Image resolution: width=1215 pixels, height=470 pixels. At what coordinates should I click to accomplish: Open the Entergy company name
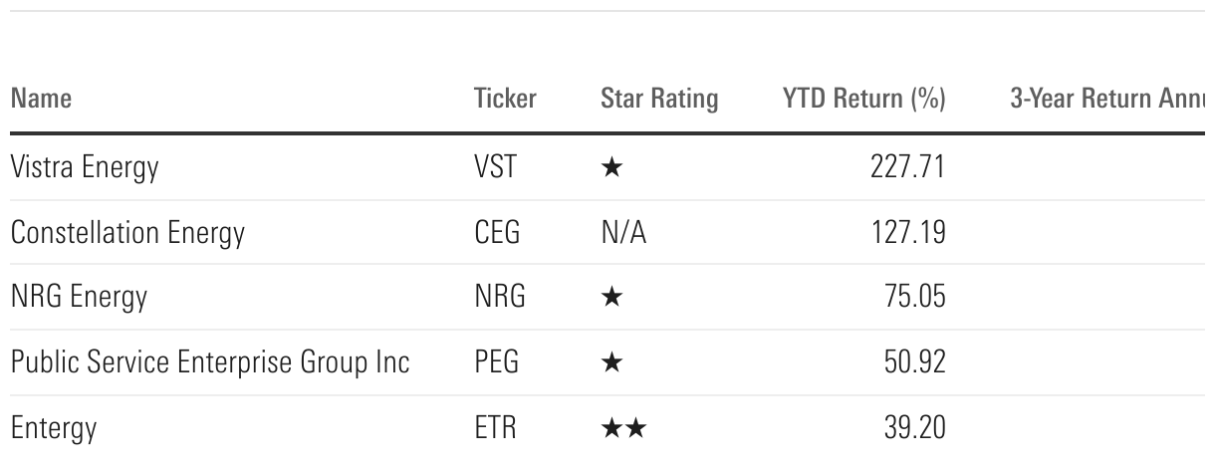coord(54,429)
